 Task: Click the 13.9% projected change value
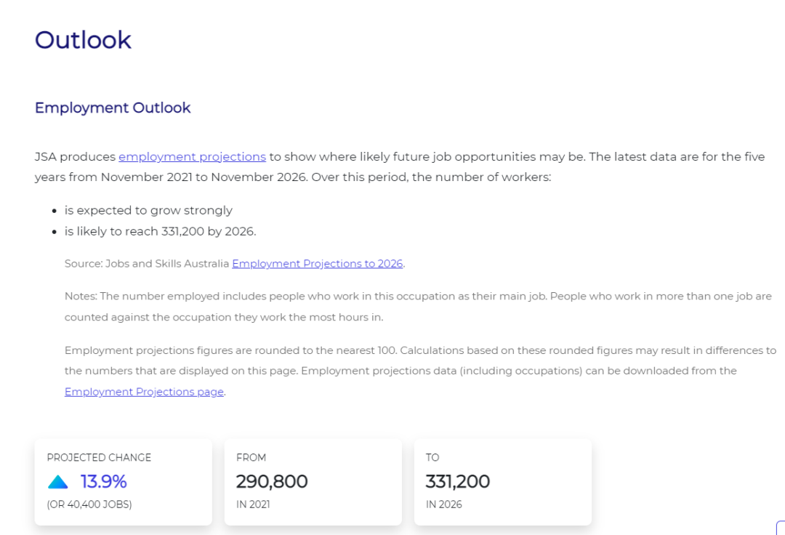click(x=104, y=481)
